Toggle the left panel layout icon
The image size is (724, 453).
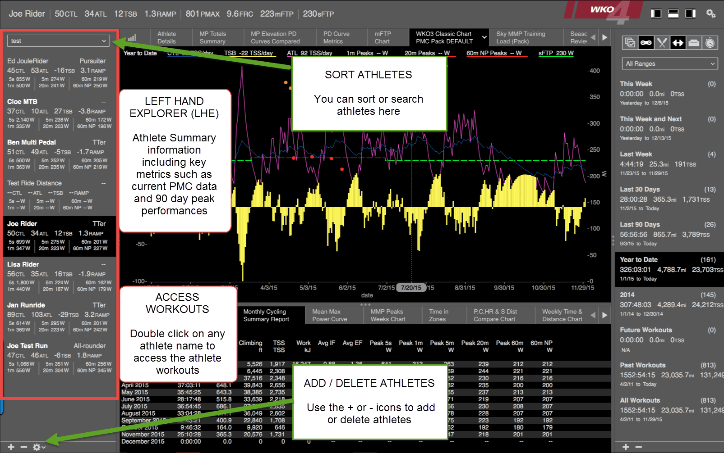656,14
